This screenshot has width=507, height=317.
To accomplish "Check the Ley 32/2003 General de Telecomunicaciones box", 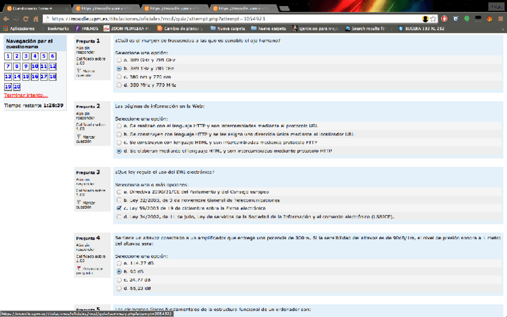I will (x=119, y=200).
